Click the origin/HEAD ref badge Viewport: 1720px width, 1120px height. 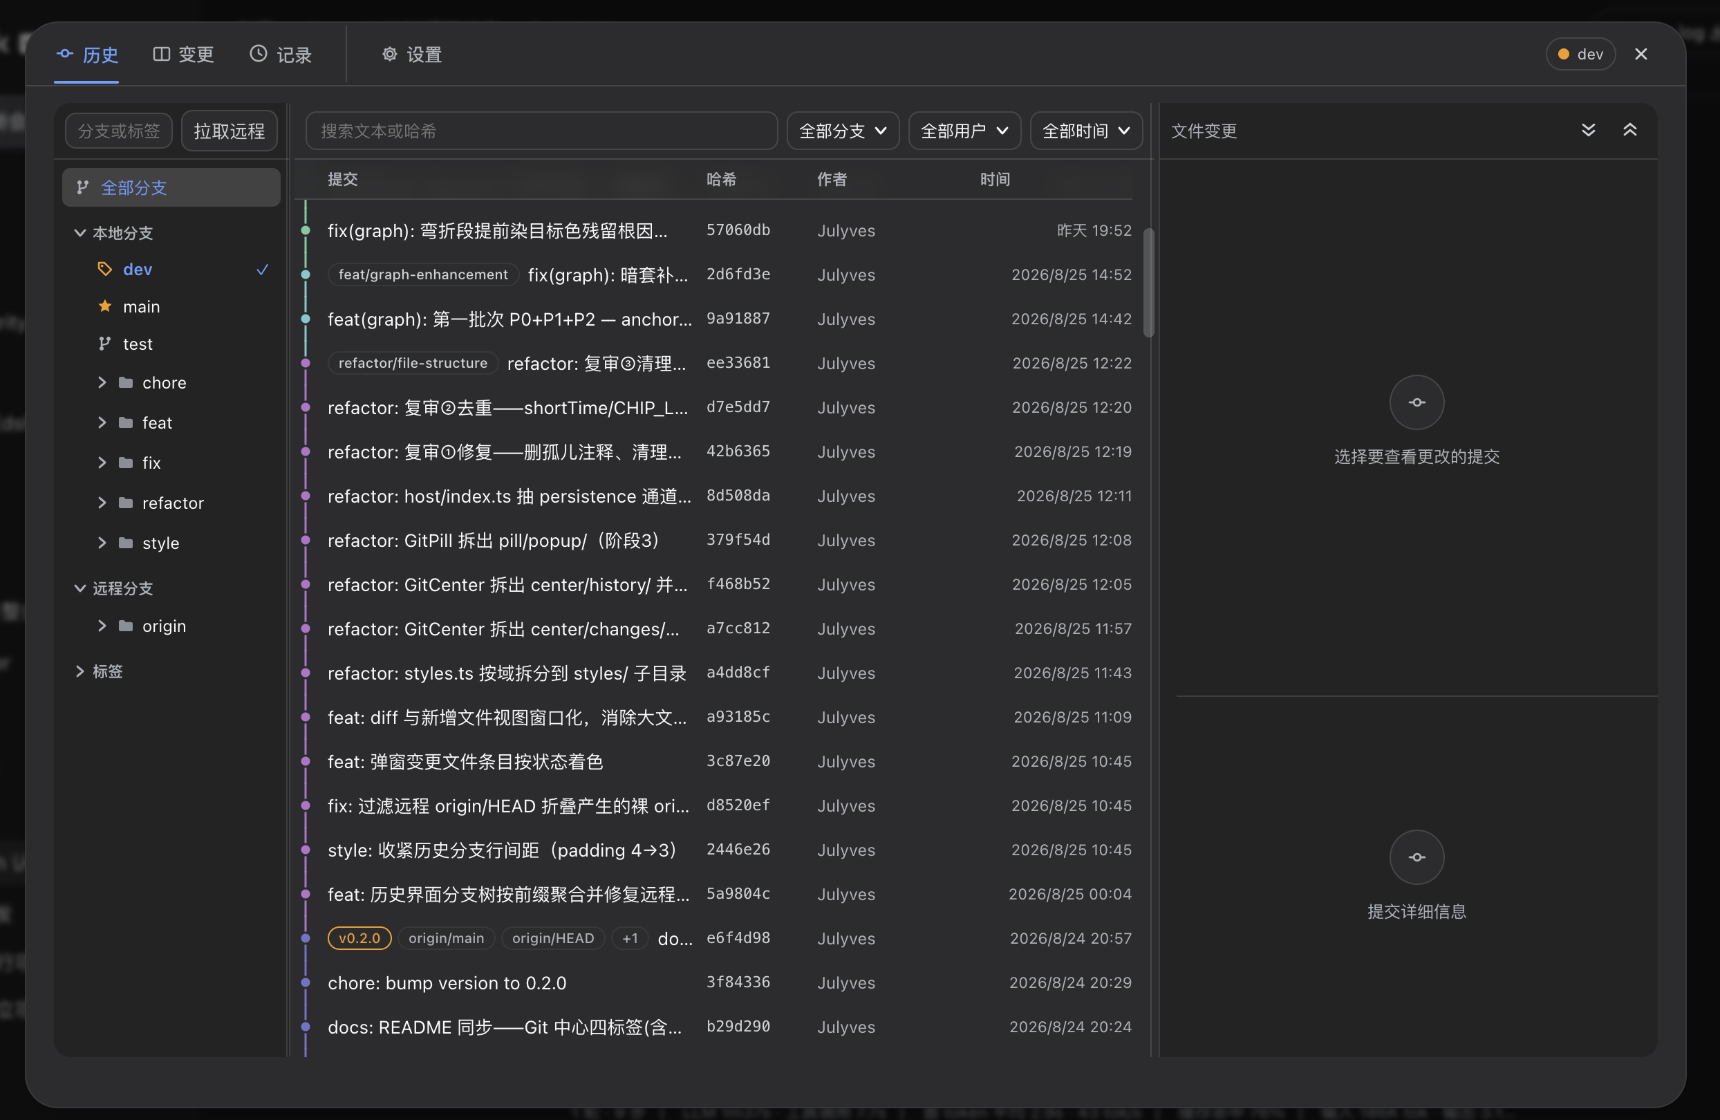(553, 938)
